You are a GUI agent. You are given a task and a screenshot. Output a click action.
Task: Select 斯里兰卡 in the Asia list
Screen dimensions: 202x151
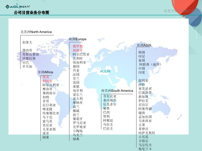pos(145,149)
